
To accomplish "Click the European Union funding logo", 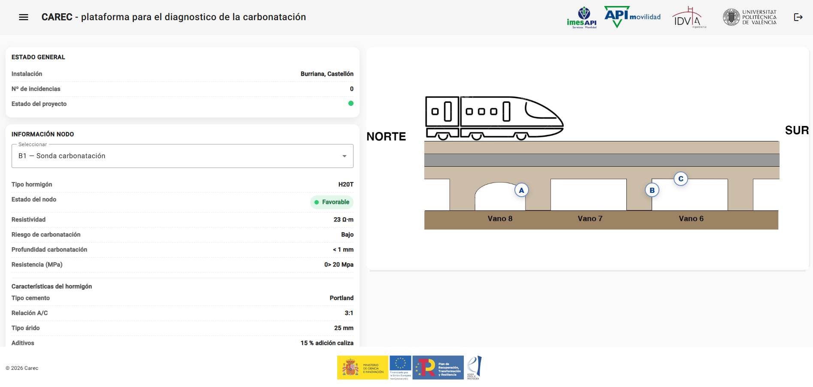I will pyautogui.click(x=400, y=368).
